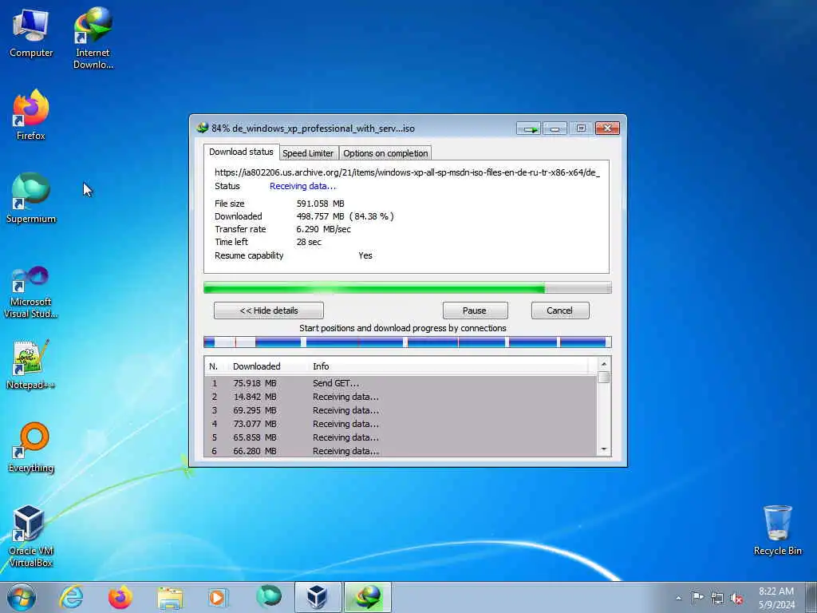Open Internet Download Manager desktop shortcut
Viewport: 817px width, 613px height.
click(x=93, y=38)
